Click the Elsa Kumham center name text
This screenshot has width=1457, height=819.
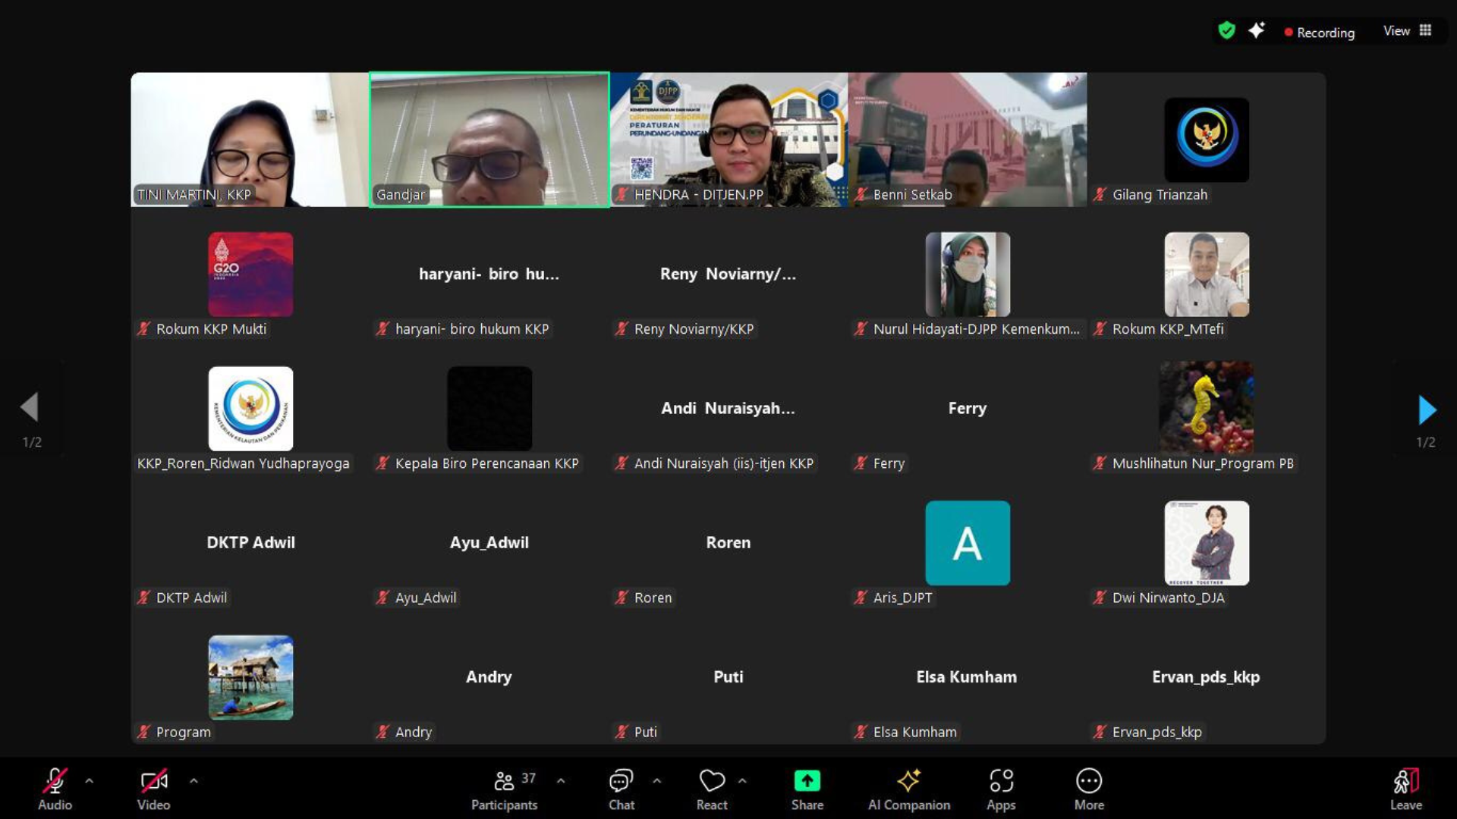967,677
